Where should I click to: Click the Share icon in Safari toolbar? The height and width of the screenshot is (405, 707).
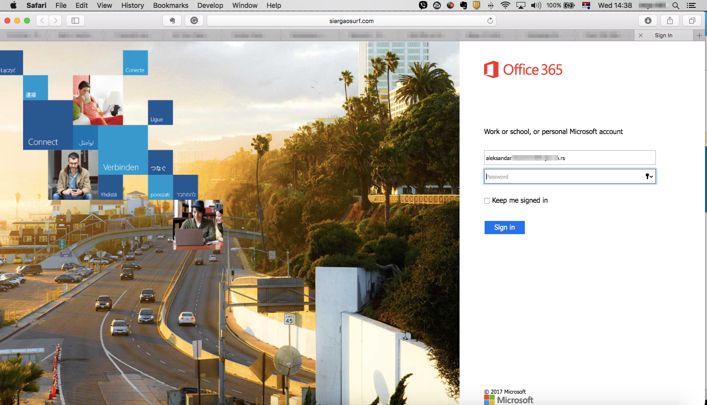pyautogui.click(x=670, y=21)
